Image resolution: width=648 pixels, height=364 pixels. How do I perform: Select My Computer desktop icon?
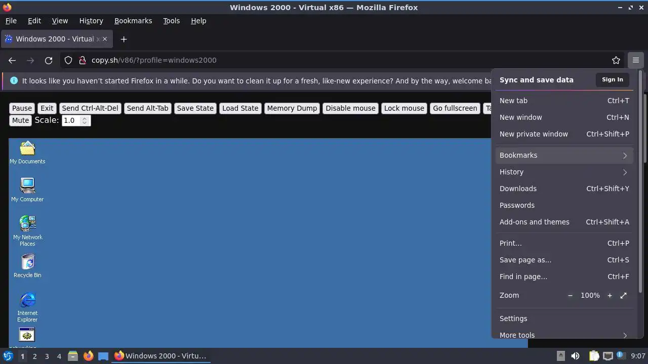click(27, 190)
